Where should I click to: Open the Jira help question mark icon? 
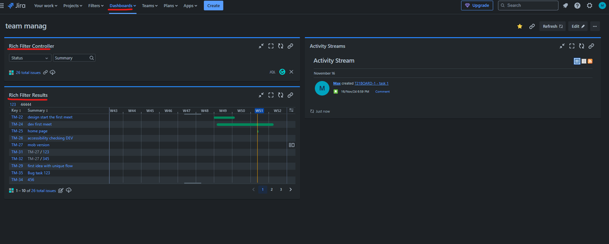click(x=577, y=5)
